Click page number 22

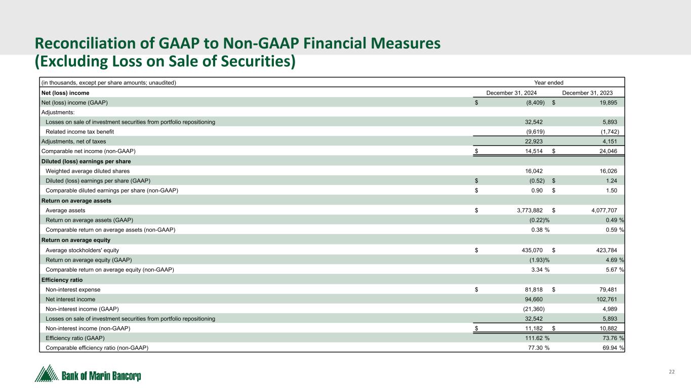click(x=672, y=372)
